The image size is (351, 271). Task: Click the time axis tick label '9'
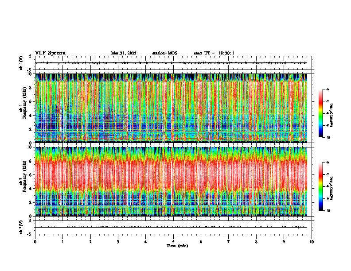[x=284, y=242]
